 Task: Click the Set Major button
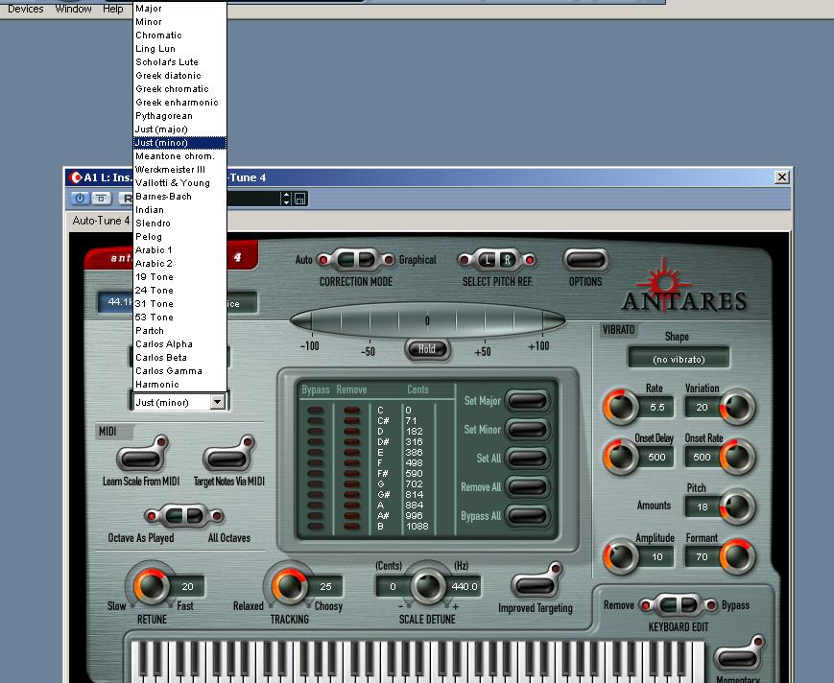(x=527, y=401)
